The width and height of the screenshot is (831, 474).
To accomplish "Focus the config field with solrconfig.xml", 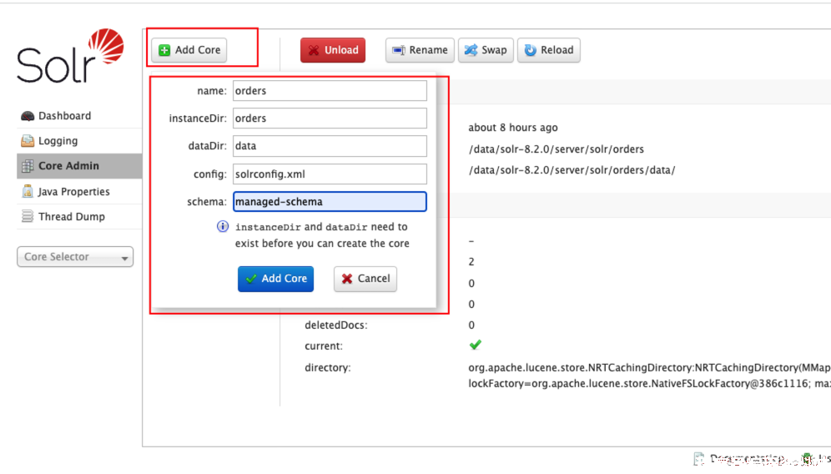I will point(330,174).
